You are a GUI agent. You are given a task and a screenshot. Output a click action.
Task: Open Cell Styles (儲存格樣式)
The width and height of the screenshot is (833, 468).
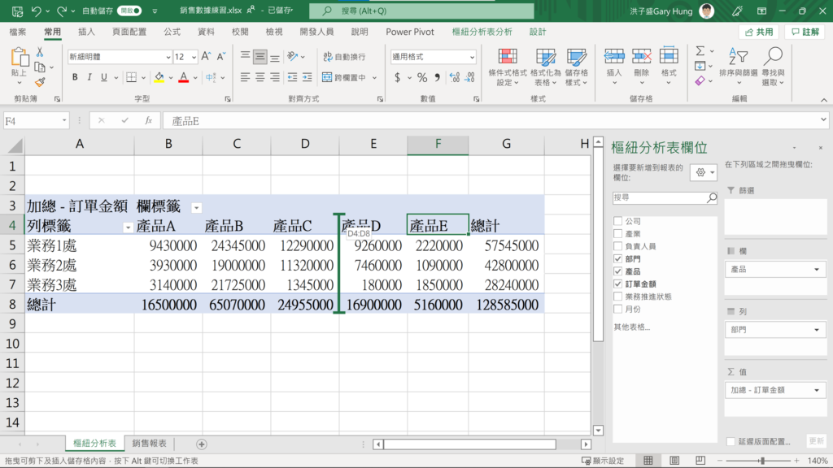point(577,67)
